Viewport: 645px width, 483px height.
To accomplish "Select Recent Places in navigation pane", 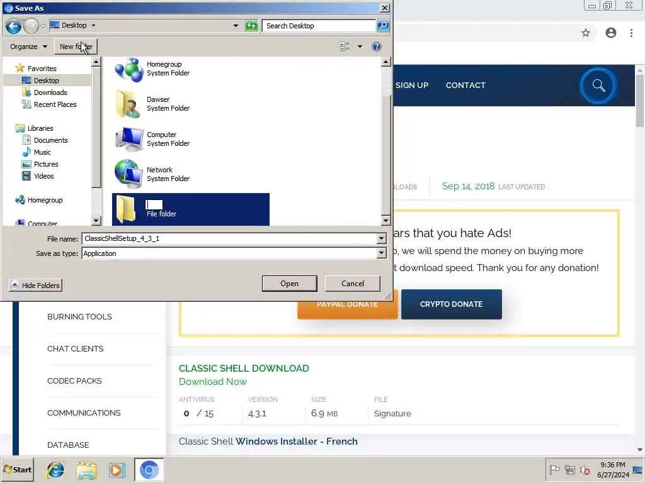I will point(55,104).
